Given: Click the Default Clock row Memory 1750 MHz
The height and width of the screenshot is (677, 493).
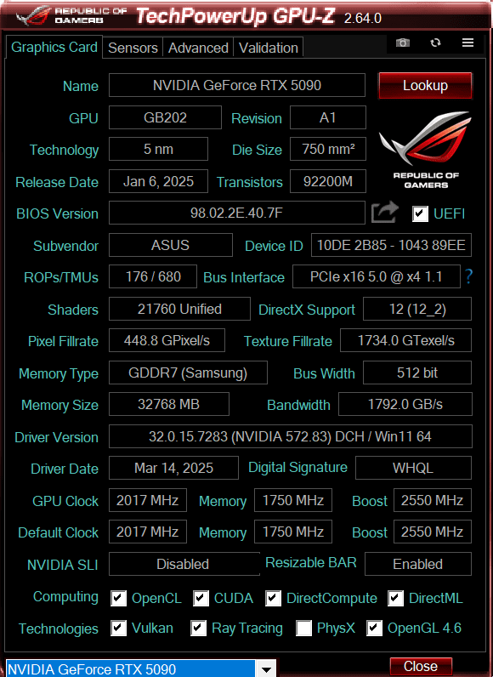Looking at the screenshot, I should pyautogui.click(x=293, y=532).
